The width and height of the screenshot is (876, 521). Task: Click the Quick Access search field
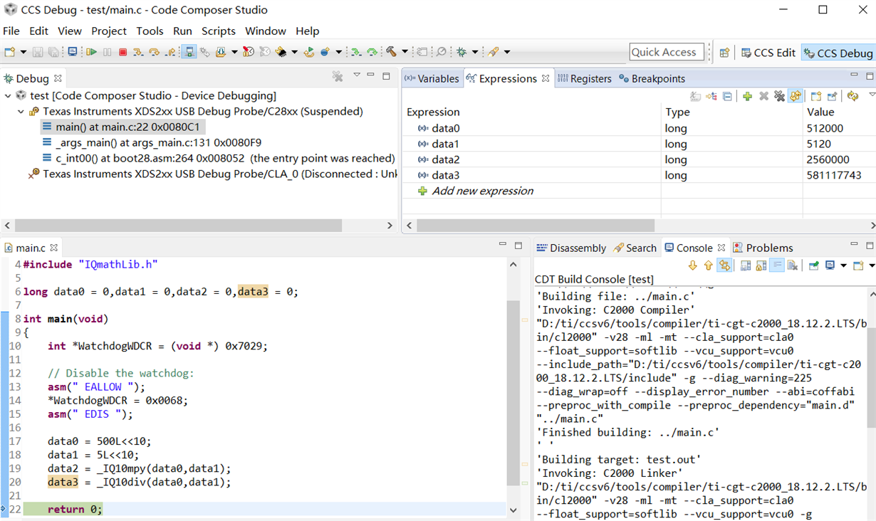pyautogui.click(x=666, y=52)
